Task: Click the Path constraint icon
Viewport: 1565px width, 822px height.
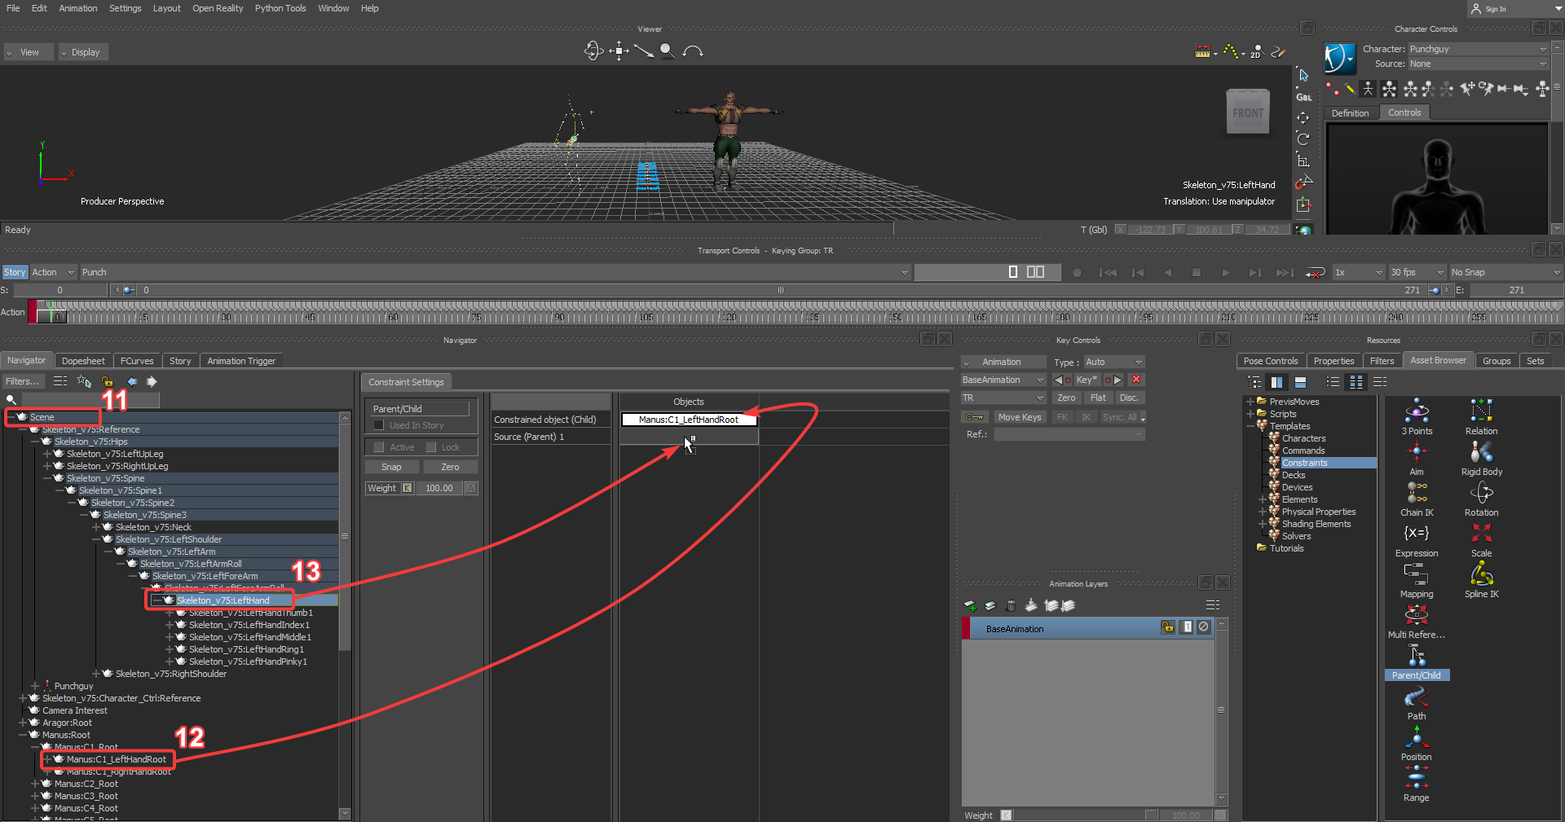Action: click(1417, 697)
